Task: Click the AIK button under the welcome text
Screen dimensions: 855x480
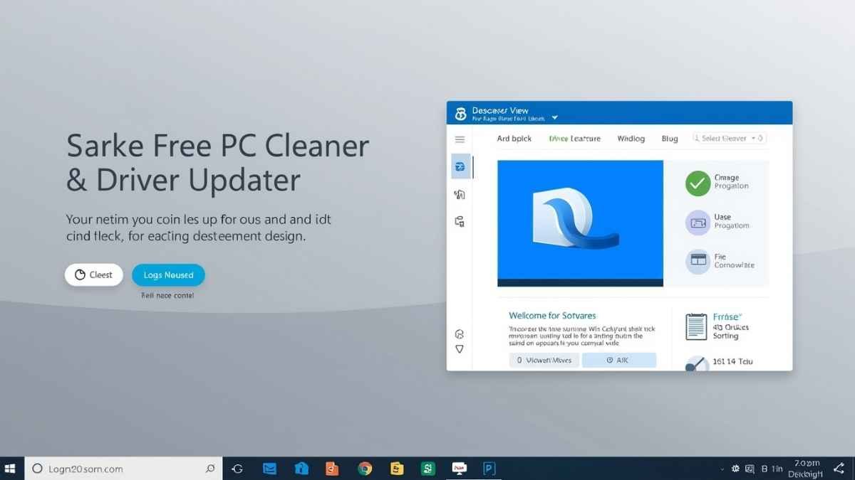Action: [618, 360]
